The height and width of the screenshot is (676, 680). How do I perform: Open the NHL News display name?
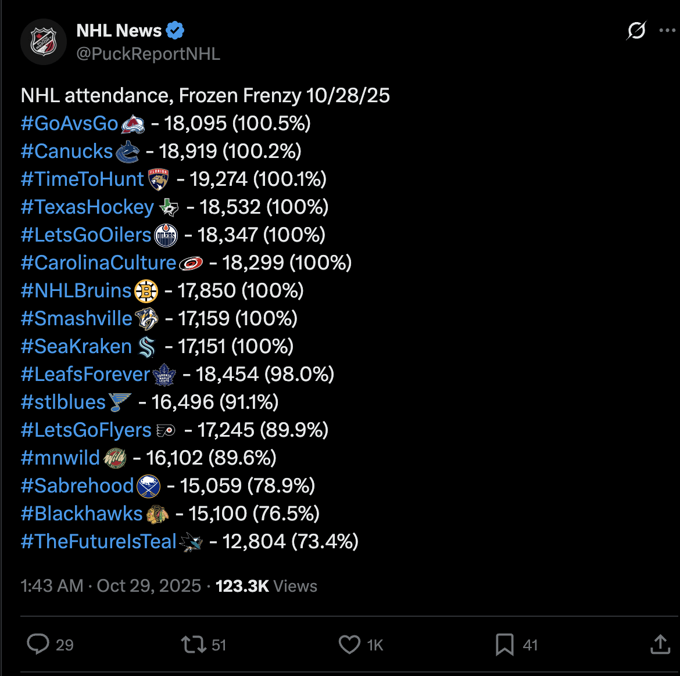click(119, 30)
